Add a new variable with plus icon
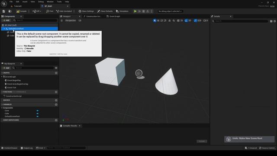The width and height of the screenshot is (277, 156). coord(56,104)
